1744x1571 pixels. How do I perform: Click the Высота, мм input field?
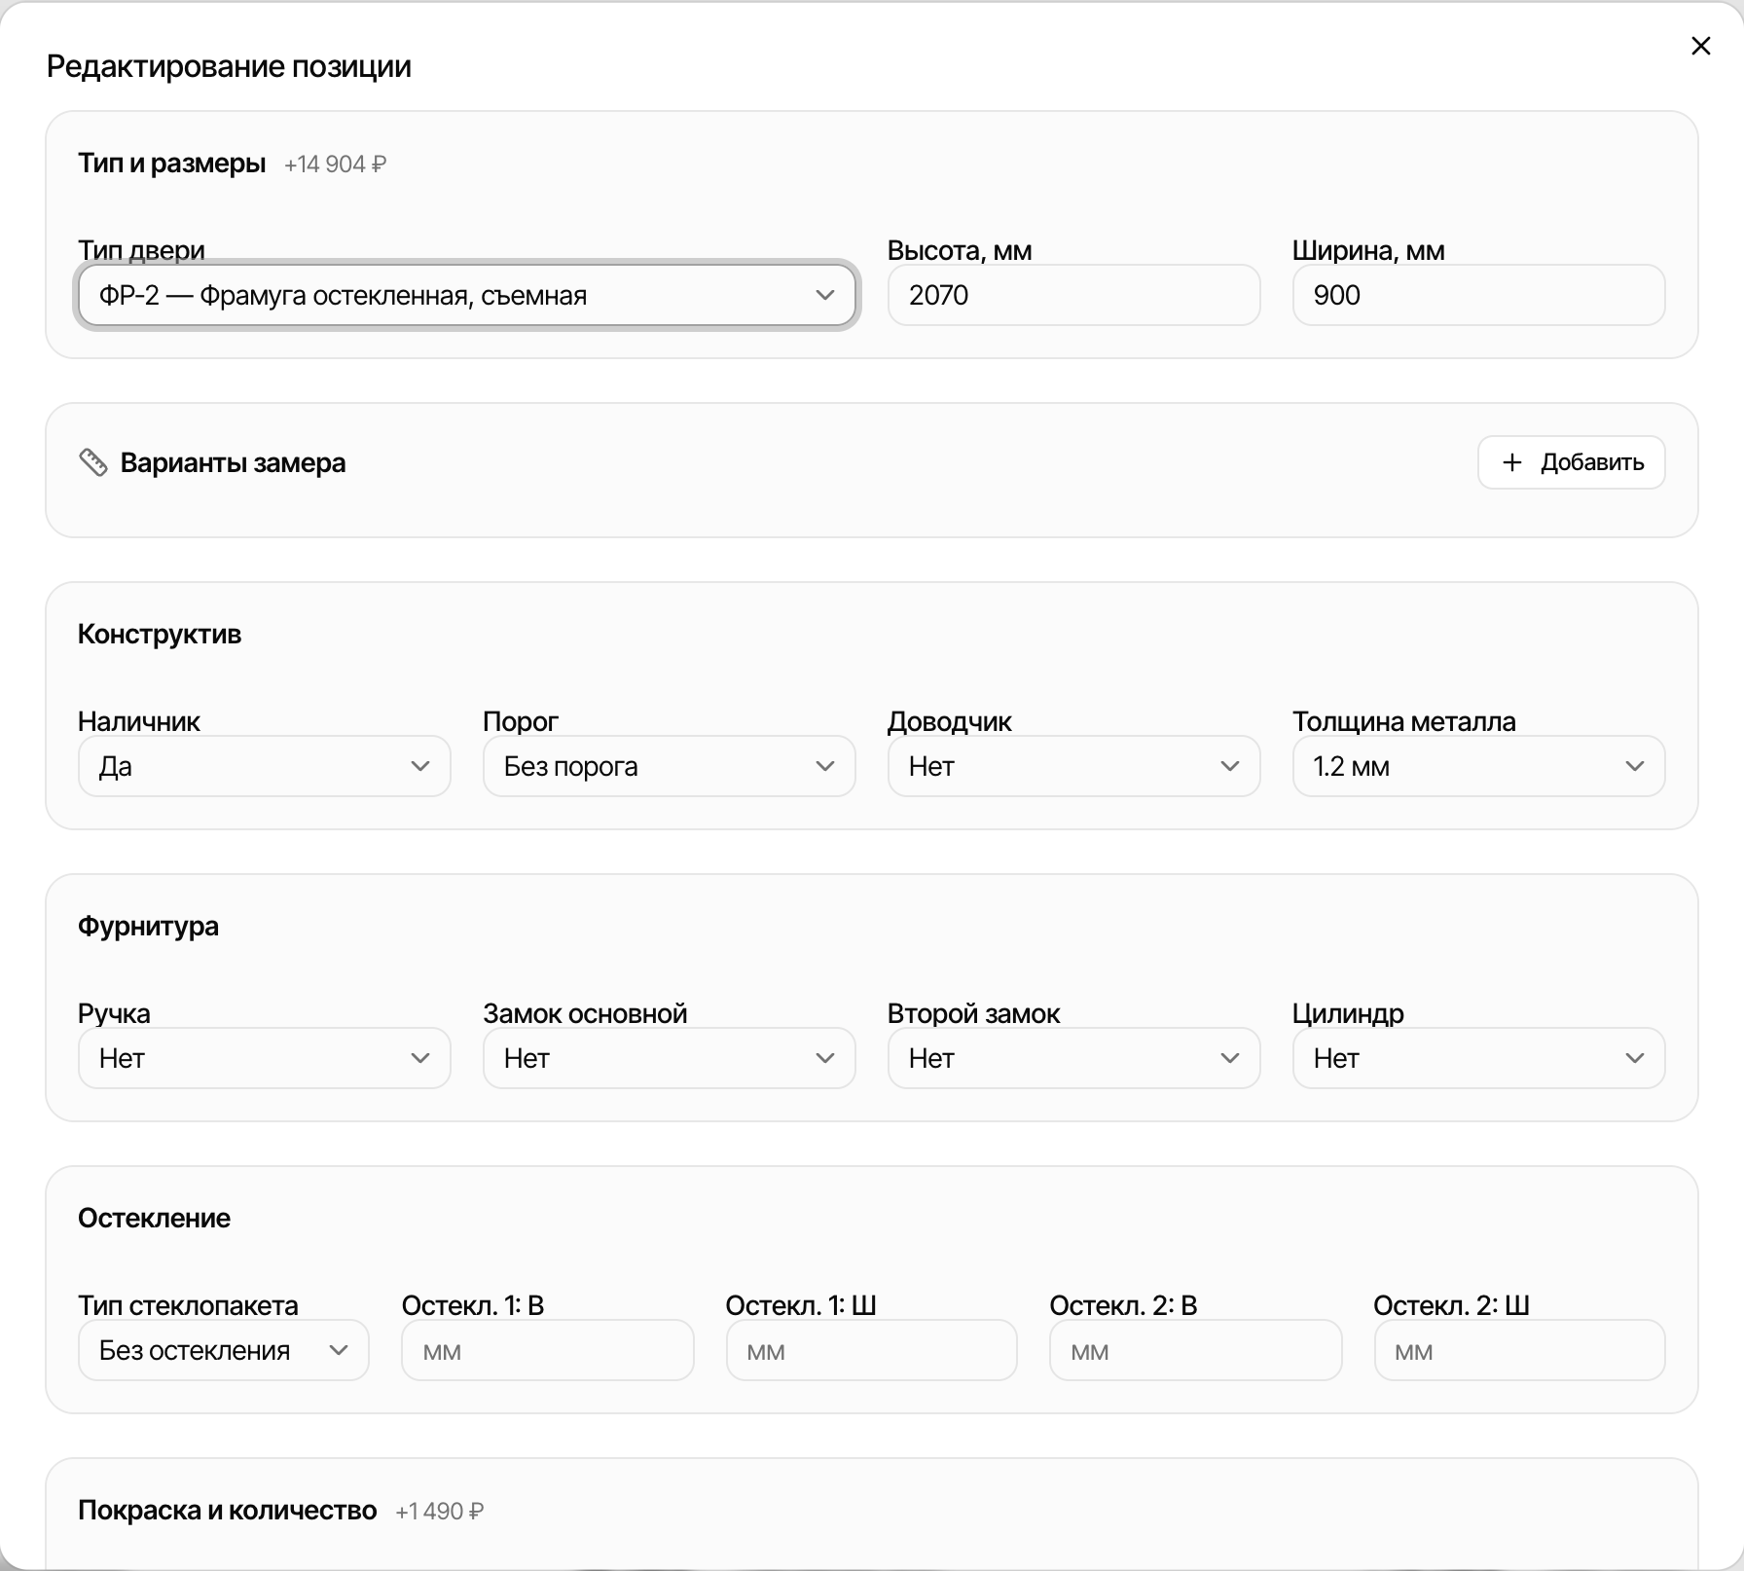(1074, 295)
